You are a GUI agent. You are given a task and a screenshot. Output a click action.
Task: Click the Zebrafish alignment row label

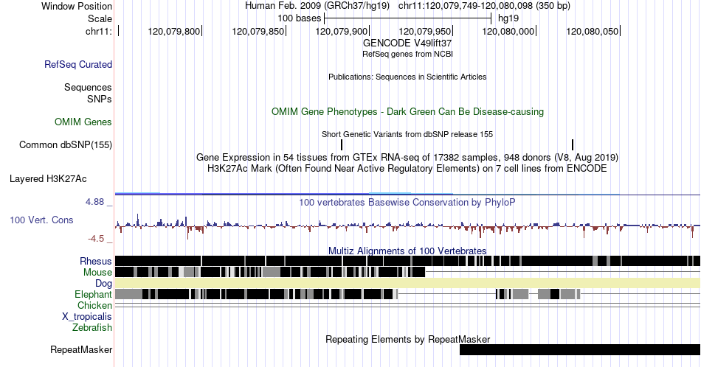click(92, 327)
